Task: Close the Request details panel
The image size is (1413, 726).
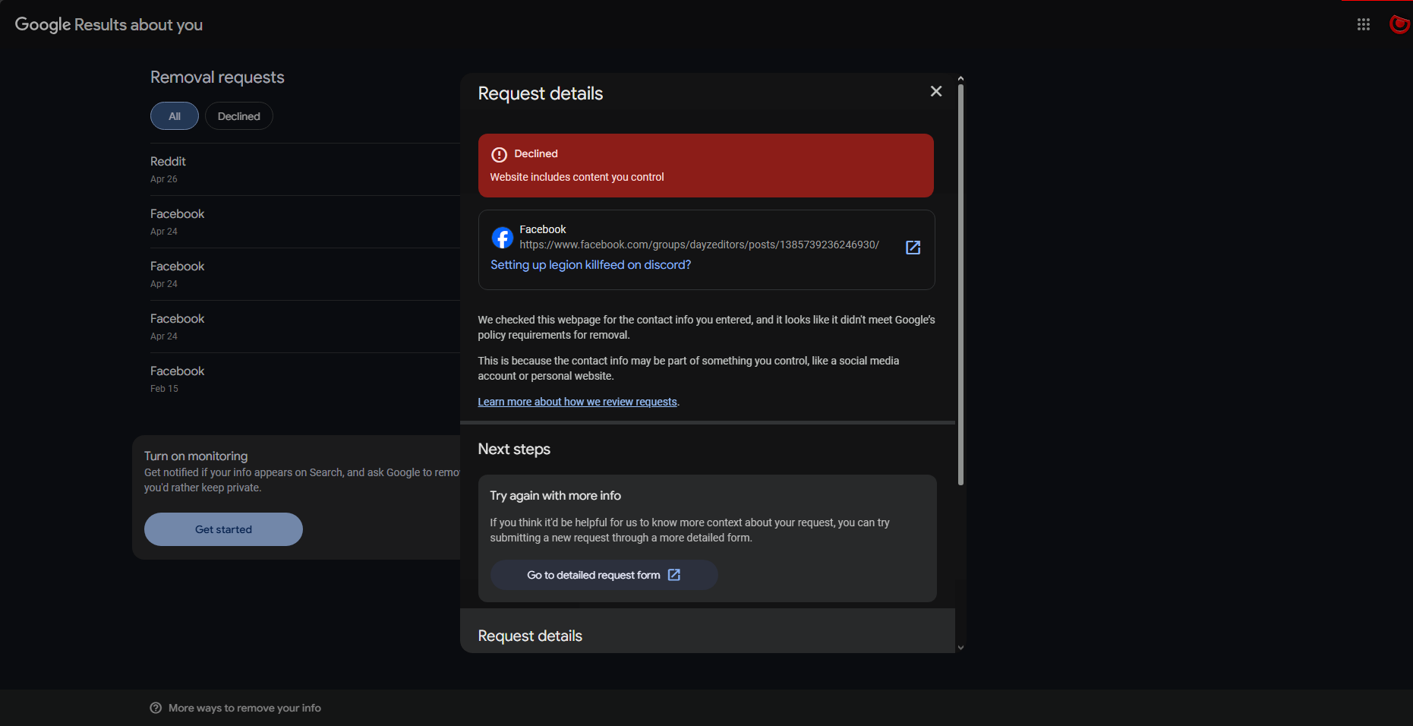Action: coord(936,91)
